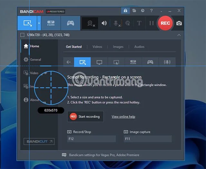Click the big red REC button
This screenshot has width=206, height=169.
pos(165,23)
